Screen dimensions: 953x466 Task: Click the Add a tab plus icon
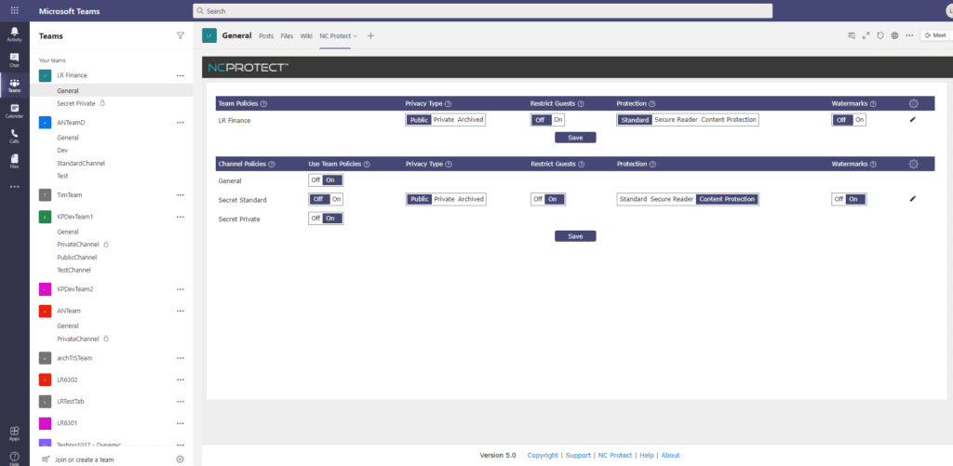point(370,36)
